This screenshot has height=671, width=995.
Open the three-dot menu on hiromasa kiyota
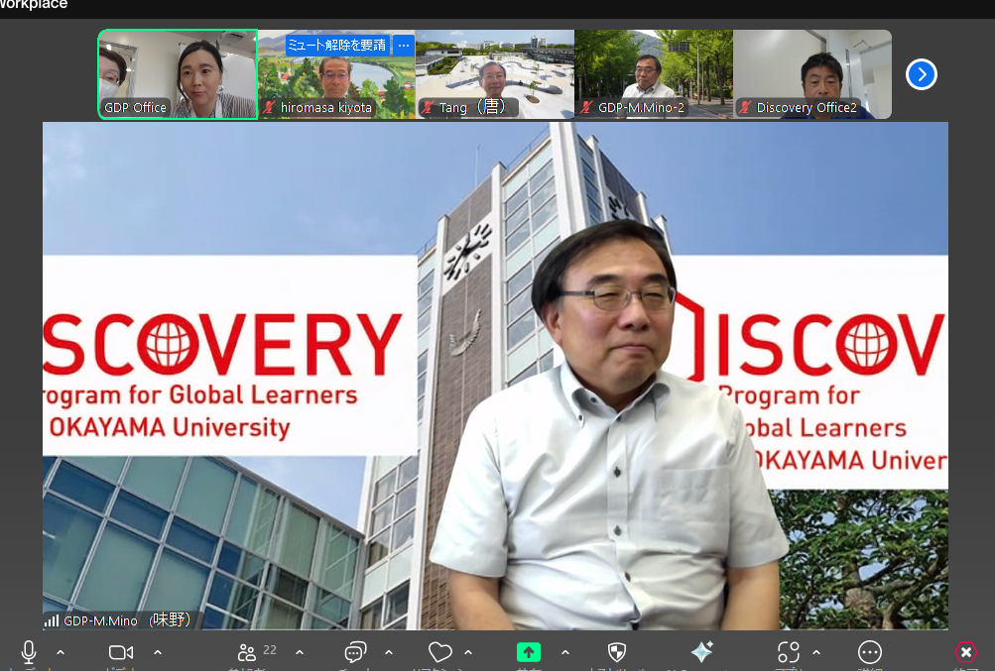tap(404, 45)
